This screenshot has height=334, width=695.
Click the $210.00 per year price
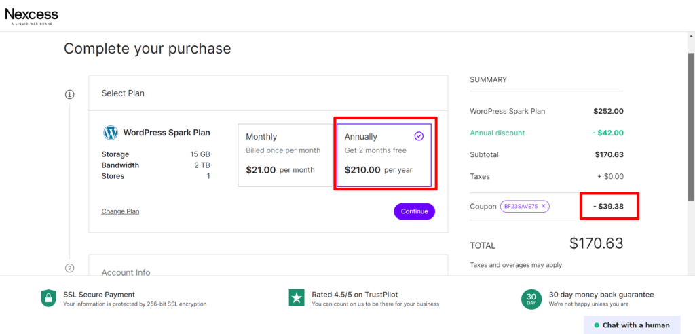pos(379,170)
